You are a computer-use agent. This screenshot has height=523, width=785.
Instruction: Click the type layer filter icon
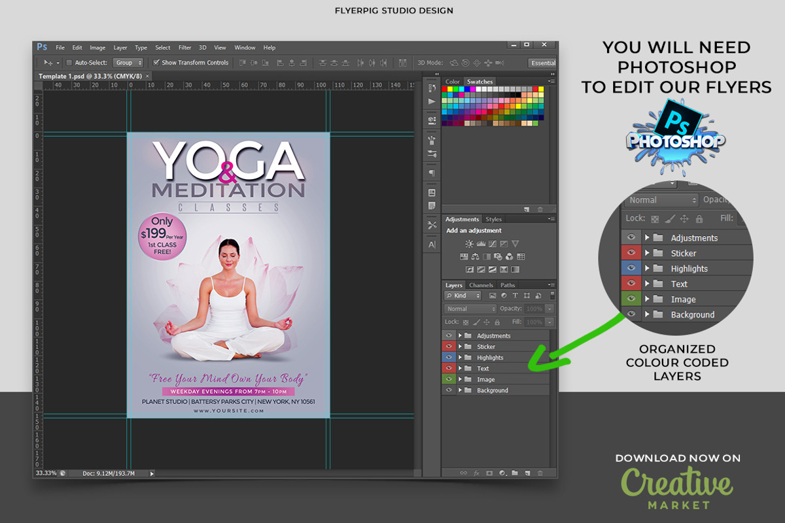[x=515, y=295]
